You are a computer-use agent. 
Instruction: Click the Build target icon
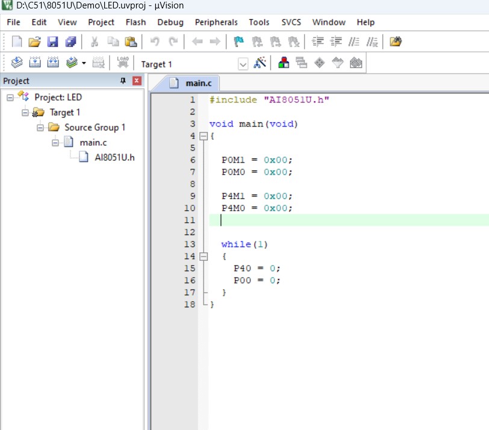click(x=35, y=63)
